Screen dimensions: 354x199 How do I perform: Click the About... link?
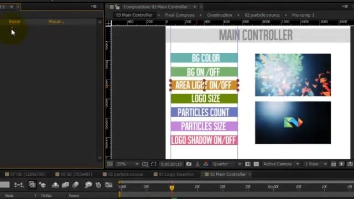56,22
